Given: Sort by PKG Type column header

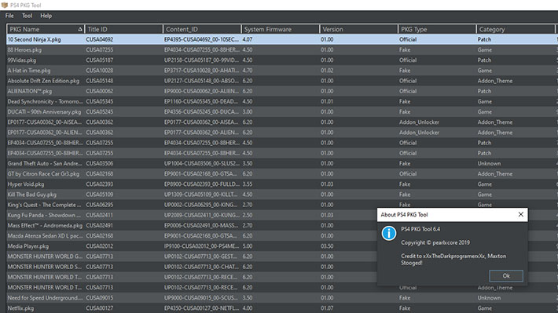Looking at the screenshot, I should tap(437, 29).
